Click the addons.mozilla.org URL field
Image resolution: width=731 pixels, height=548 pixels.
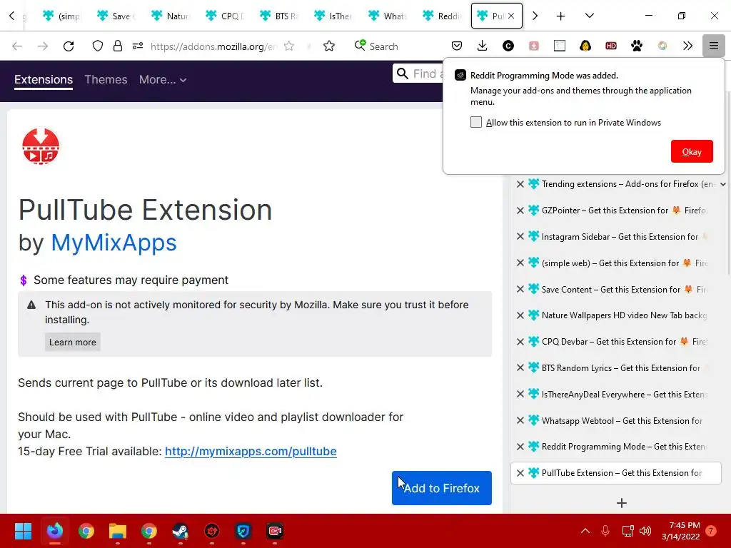[213, 46]
